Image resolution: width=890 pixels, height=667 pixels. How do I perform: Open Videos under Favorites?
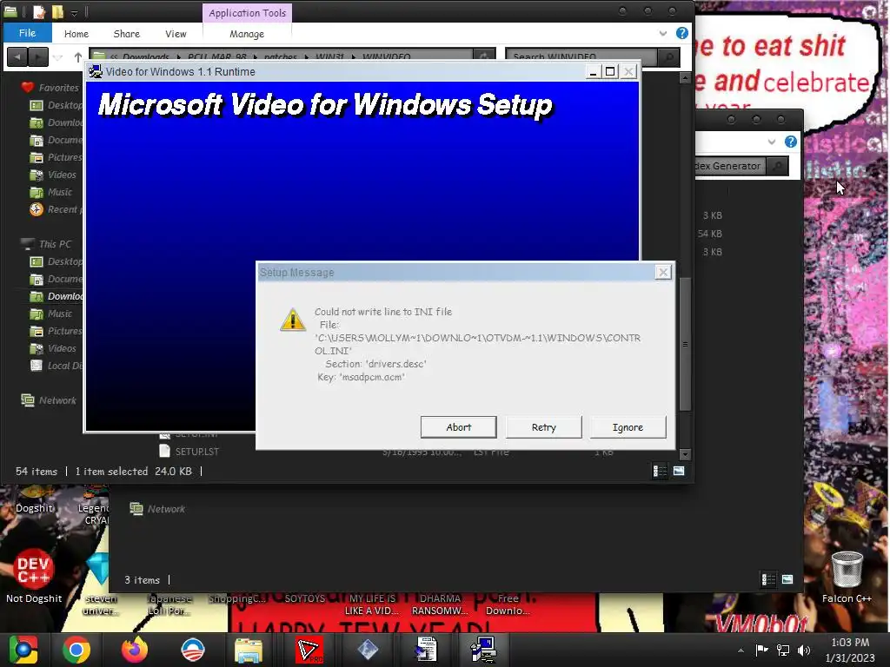click(x=53, y=175)
